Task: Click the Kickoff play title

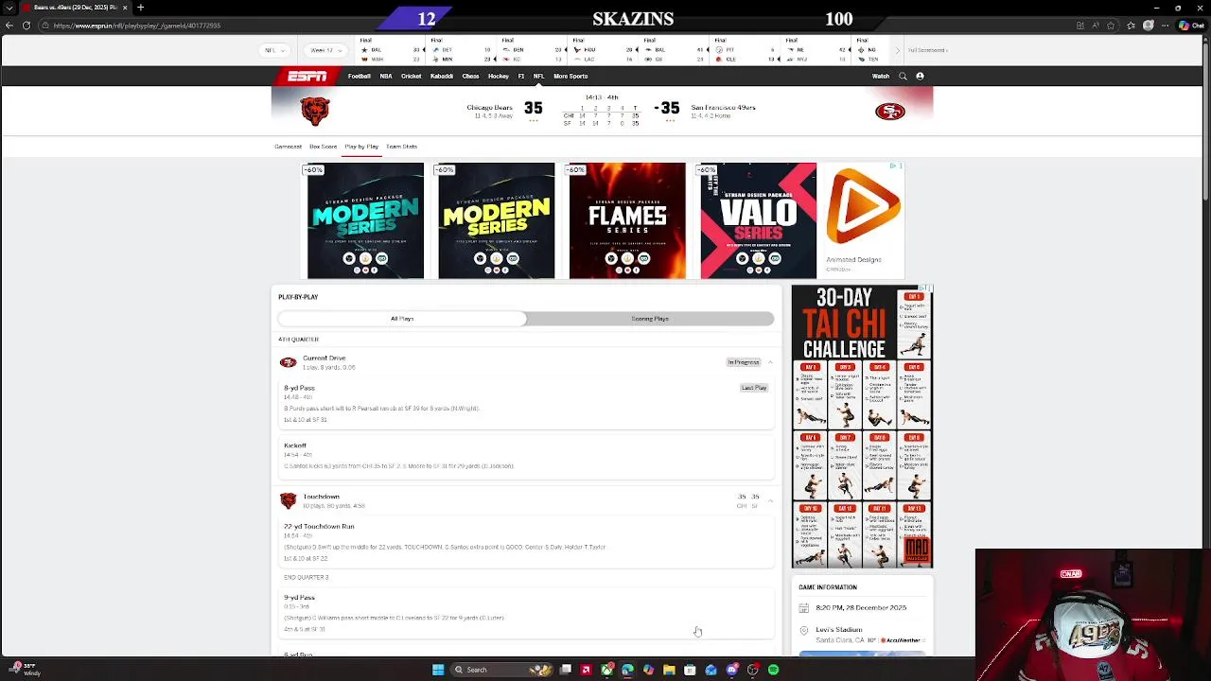Action: (295, 445)
